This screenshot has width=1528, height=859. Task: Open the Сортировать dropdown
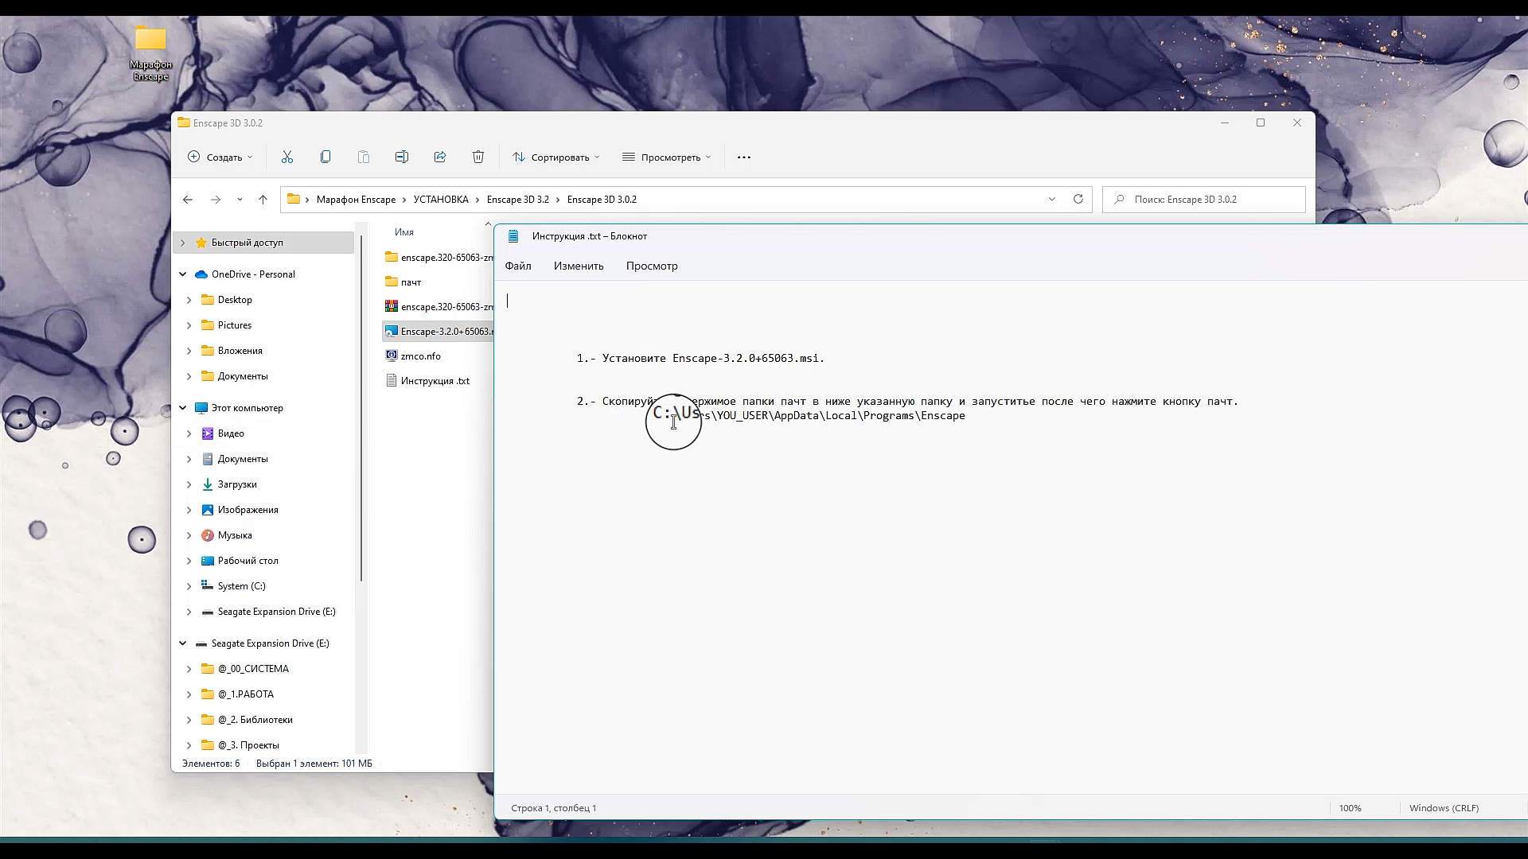pyautogui.click(x=556, y=157)
